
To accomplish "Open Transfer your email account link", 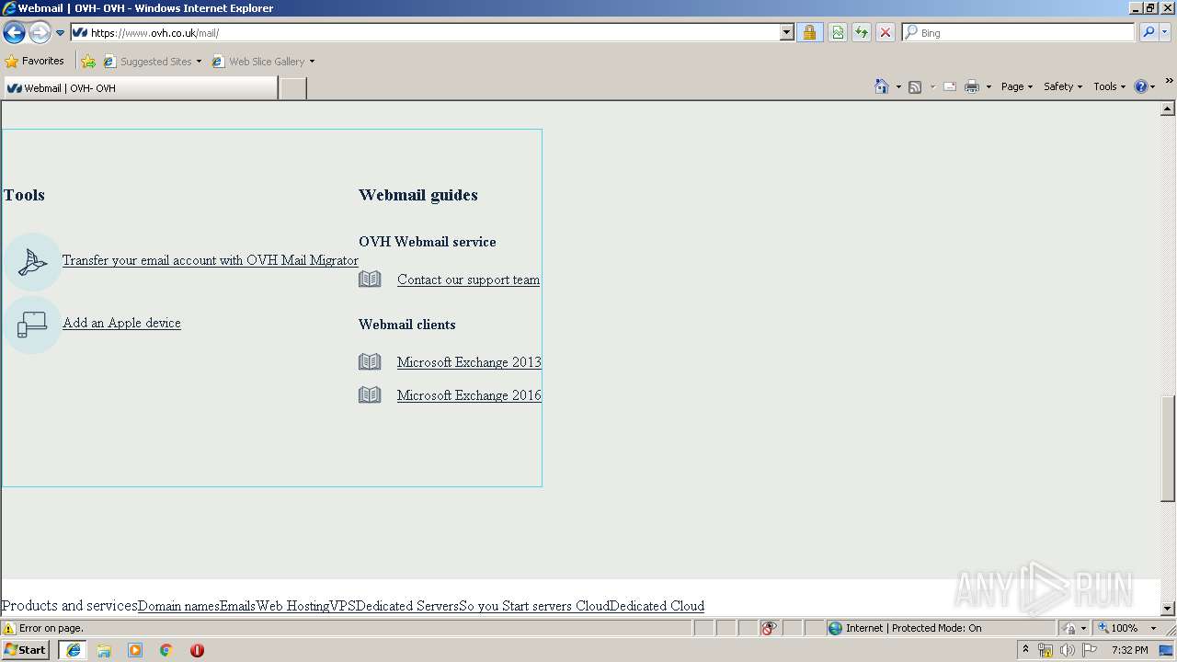I will [x=211, y=260].
